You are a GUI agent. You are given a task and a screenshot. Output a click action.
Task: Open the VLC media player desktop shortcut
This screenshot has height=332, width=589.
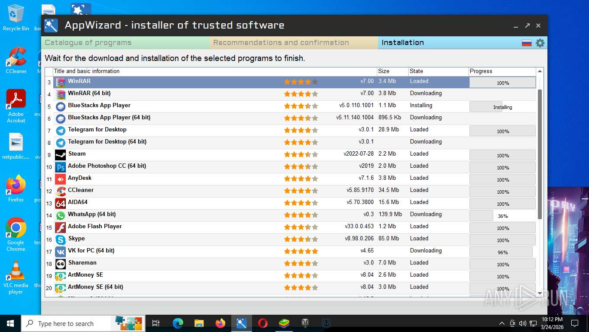click(16, 277)
